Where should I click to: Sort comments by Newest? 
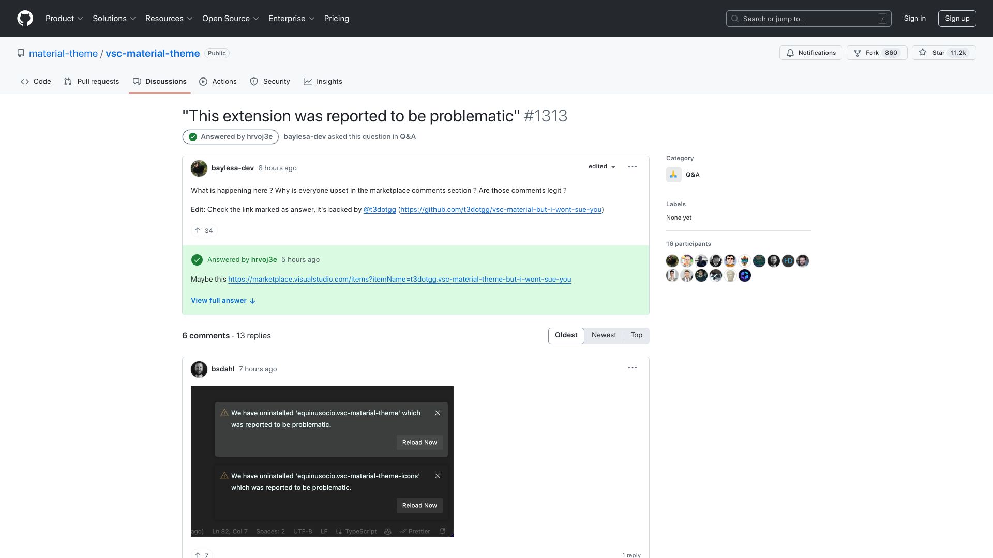[604, 335]
